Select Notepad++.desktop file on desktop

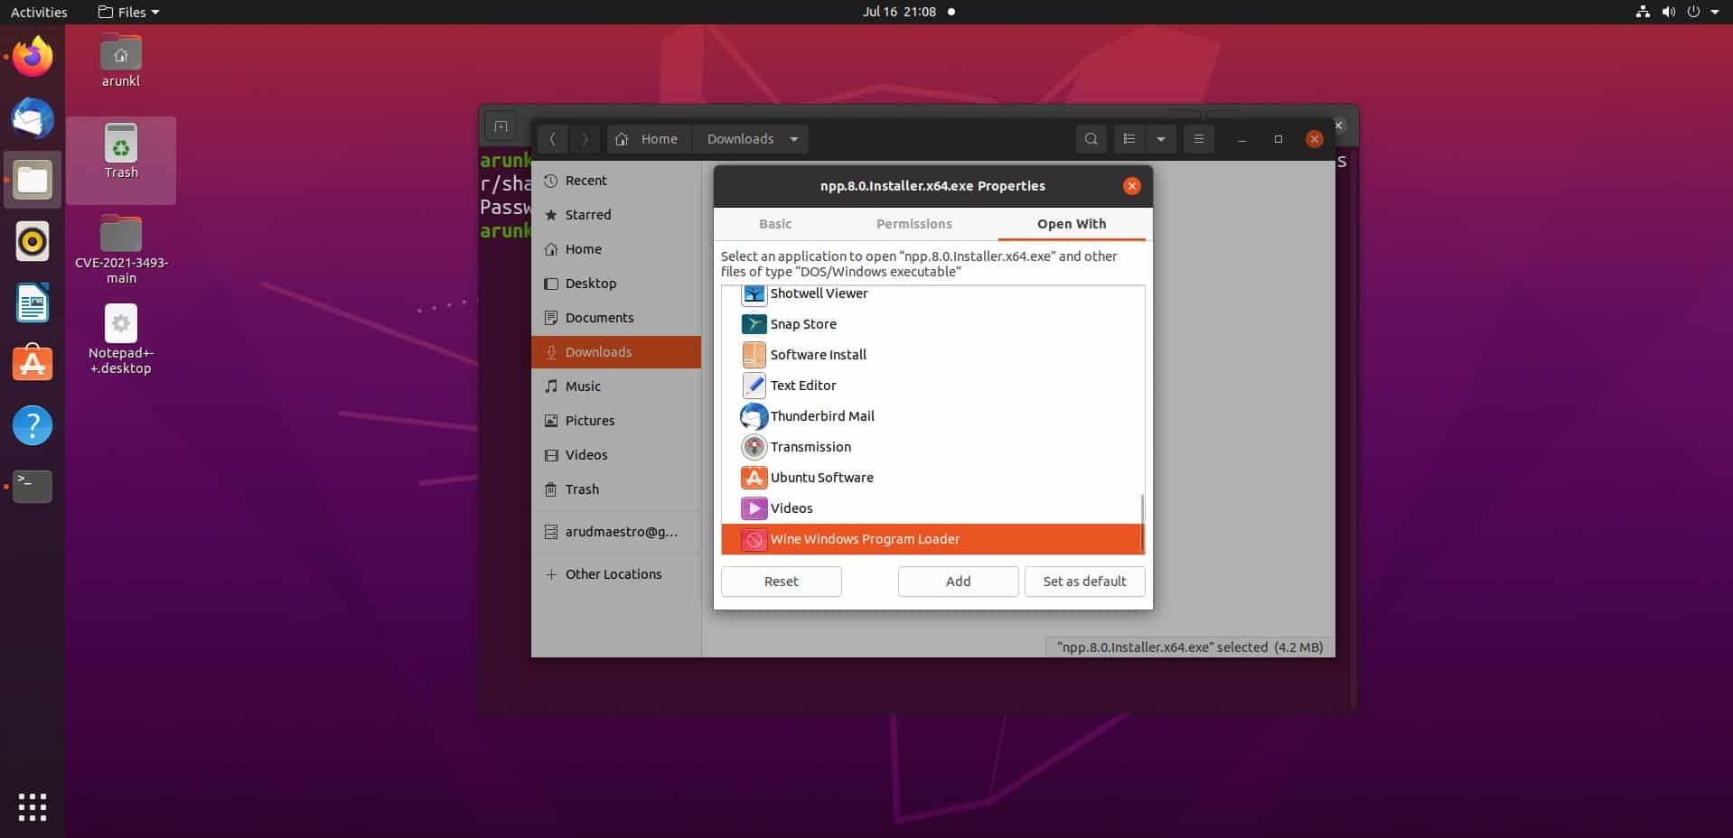pos(121,340)
